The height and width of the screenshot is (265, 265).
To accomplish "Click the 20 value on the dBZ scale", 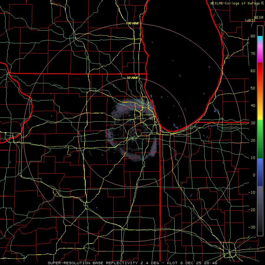I will pos(253,140).
